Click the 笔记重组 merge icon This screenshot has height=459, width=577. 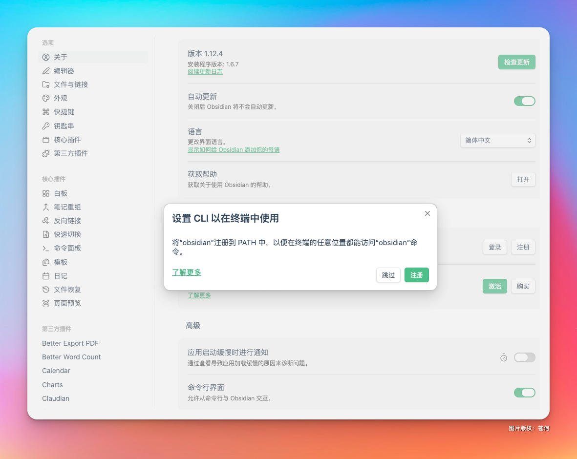pos(45,207)
